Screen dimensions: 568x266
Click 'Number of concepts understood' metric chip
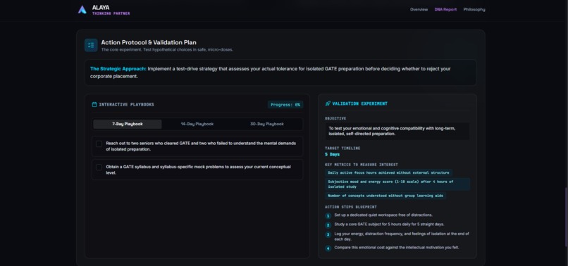(385, 196)
